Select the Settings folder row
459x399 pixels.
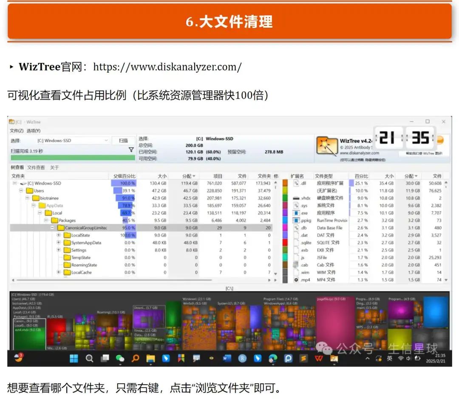[x=141, y=250]
